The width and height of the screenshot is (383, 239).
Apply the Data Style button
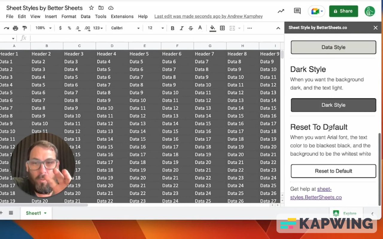pos(333,47)
